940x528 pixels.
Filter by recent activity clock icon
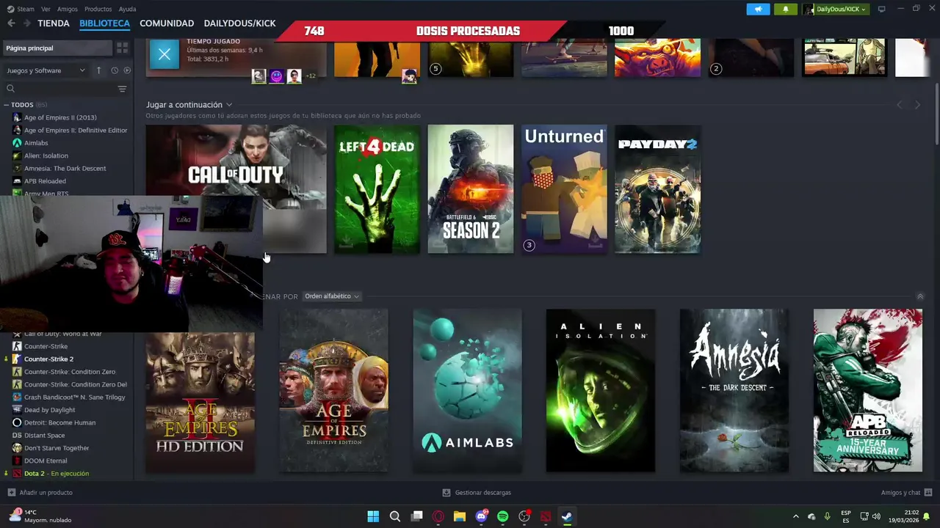[x=115, y=70]
